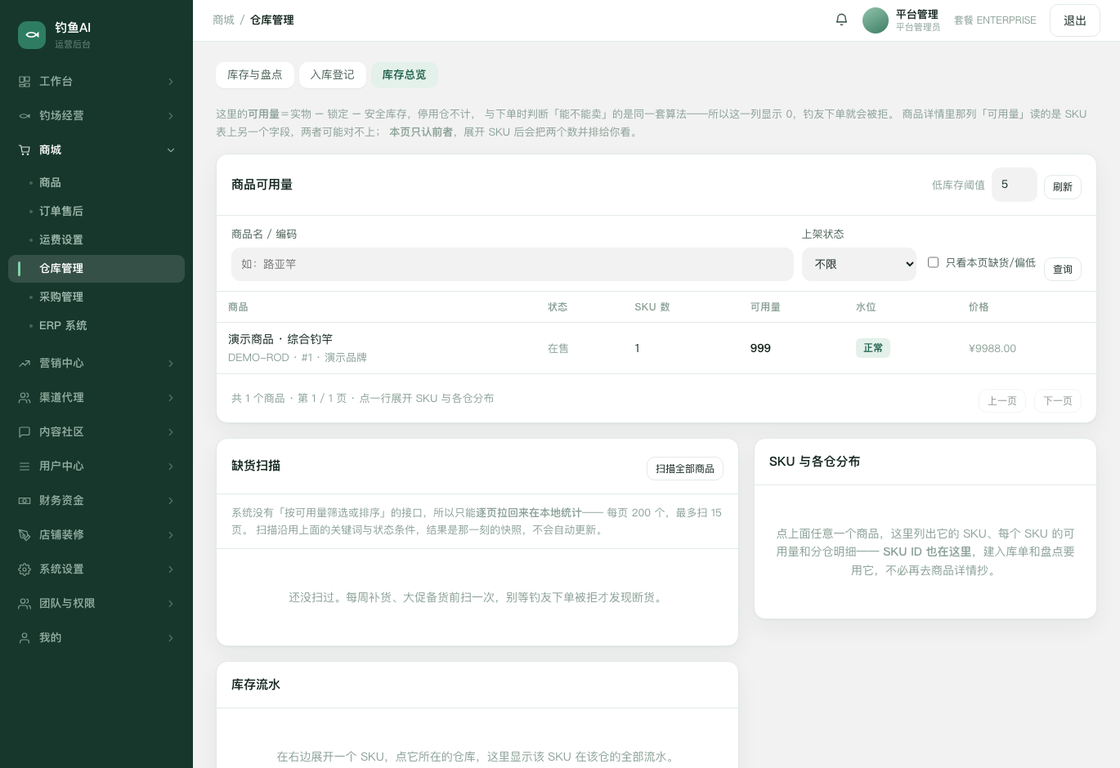Click the 商城 breadcrumb link
Viewport: 1120px width, 768px height.
tap(224, 20)
